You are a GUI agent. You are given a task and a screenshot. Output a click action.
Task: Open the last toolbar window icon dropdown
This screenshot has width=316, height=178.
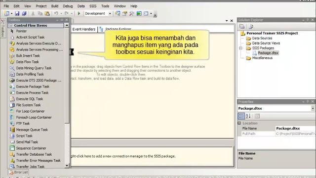pos(151,14)
